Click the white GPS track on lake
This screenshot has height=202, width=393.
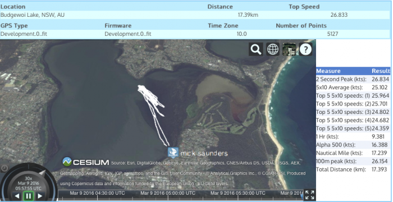tap(153, 113)
